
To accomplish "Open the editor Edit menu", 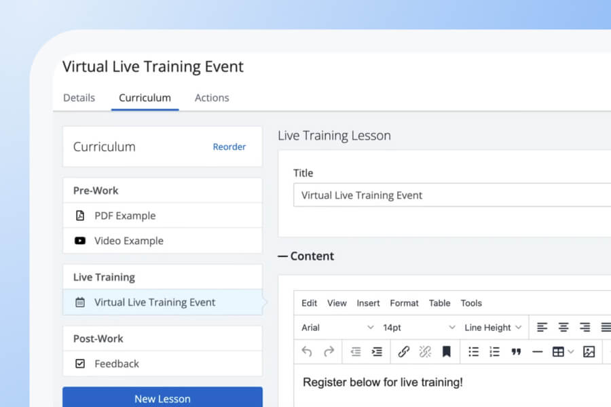I will [x=310, y=303].
